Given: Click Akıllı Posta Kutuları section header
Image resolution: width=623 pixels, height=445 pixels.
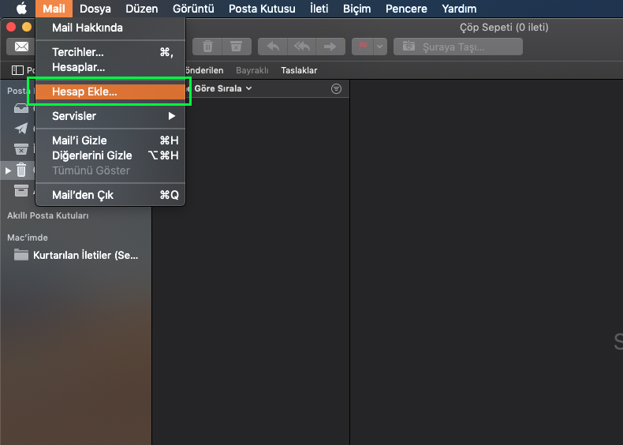Looking at the screenshot, I should click(47, 215).
